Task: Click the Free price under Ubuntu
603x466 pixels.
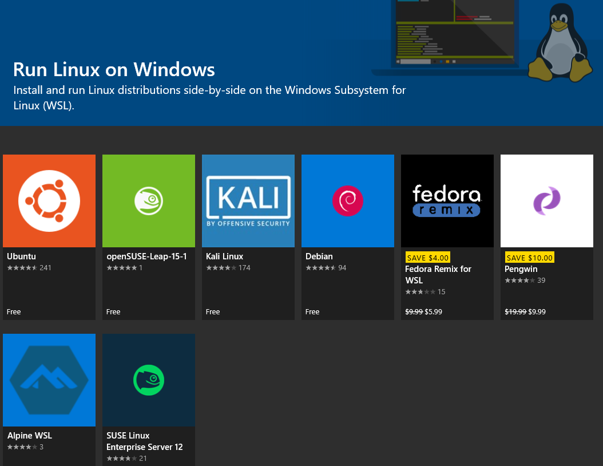Action: (x=14, y=311)
